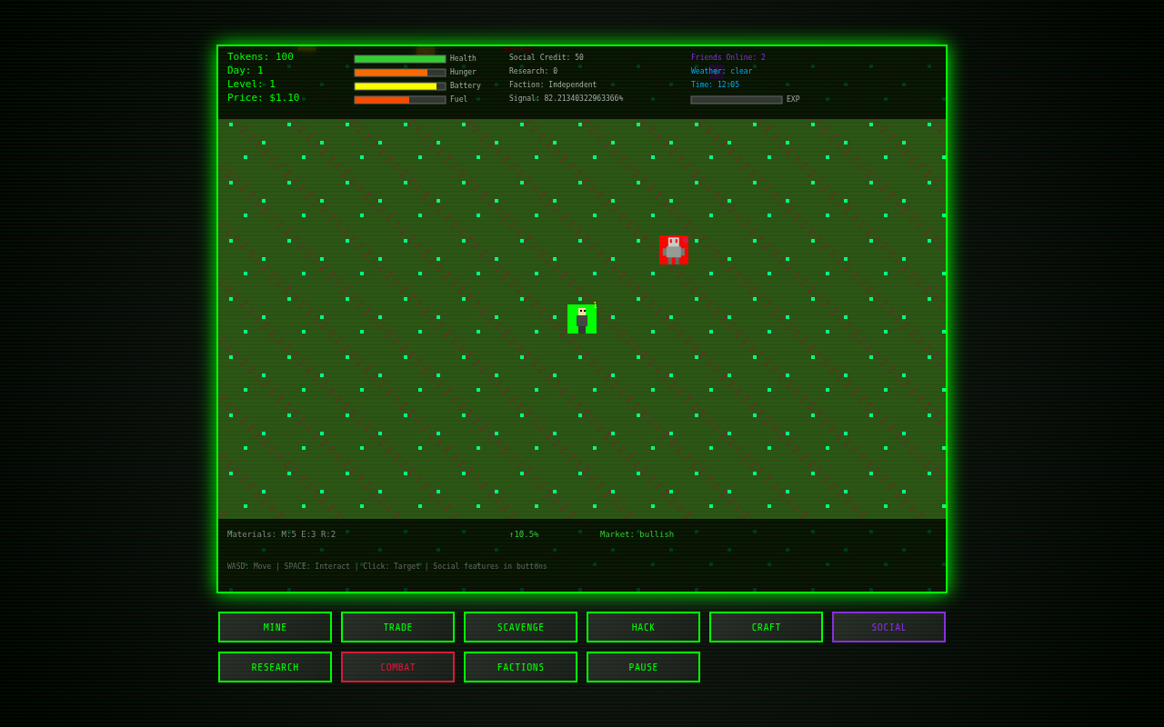Activate the HACK button
The height and width of the screenshot is (727, 1164).
tap(643, 627)
